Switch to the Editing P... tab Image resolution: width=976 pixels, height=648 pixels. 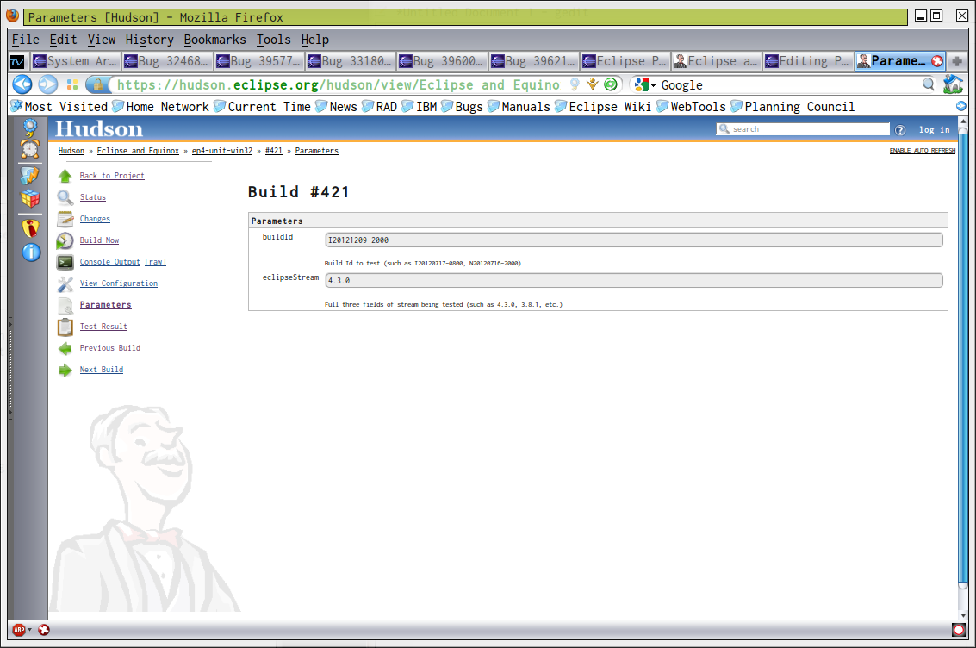pos(808,61)
